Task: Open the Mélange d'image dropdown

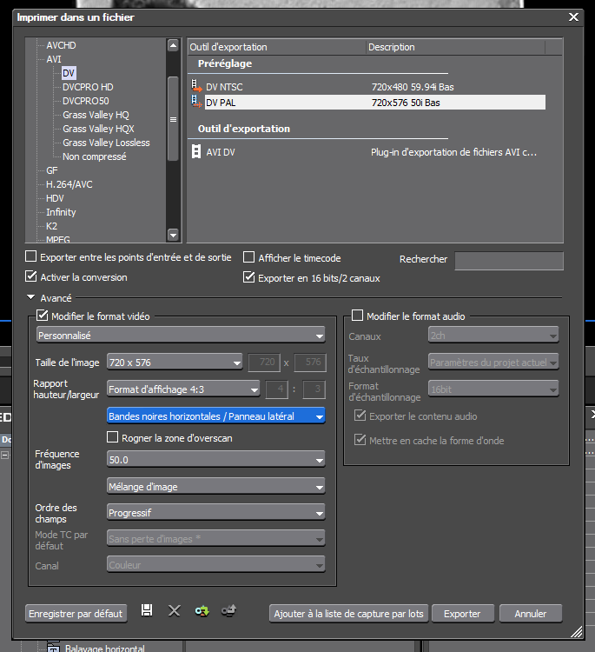Action: tap(216, 487)
